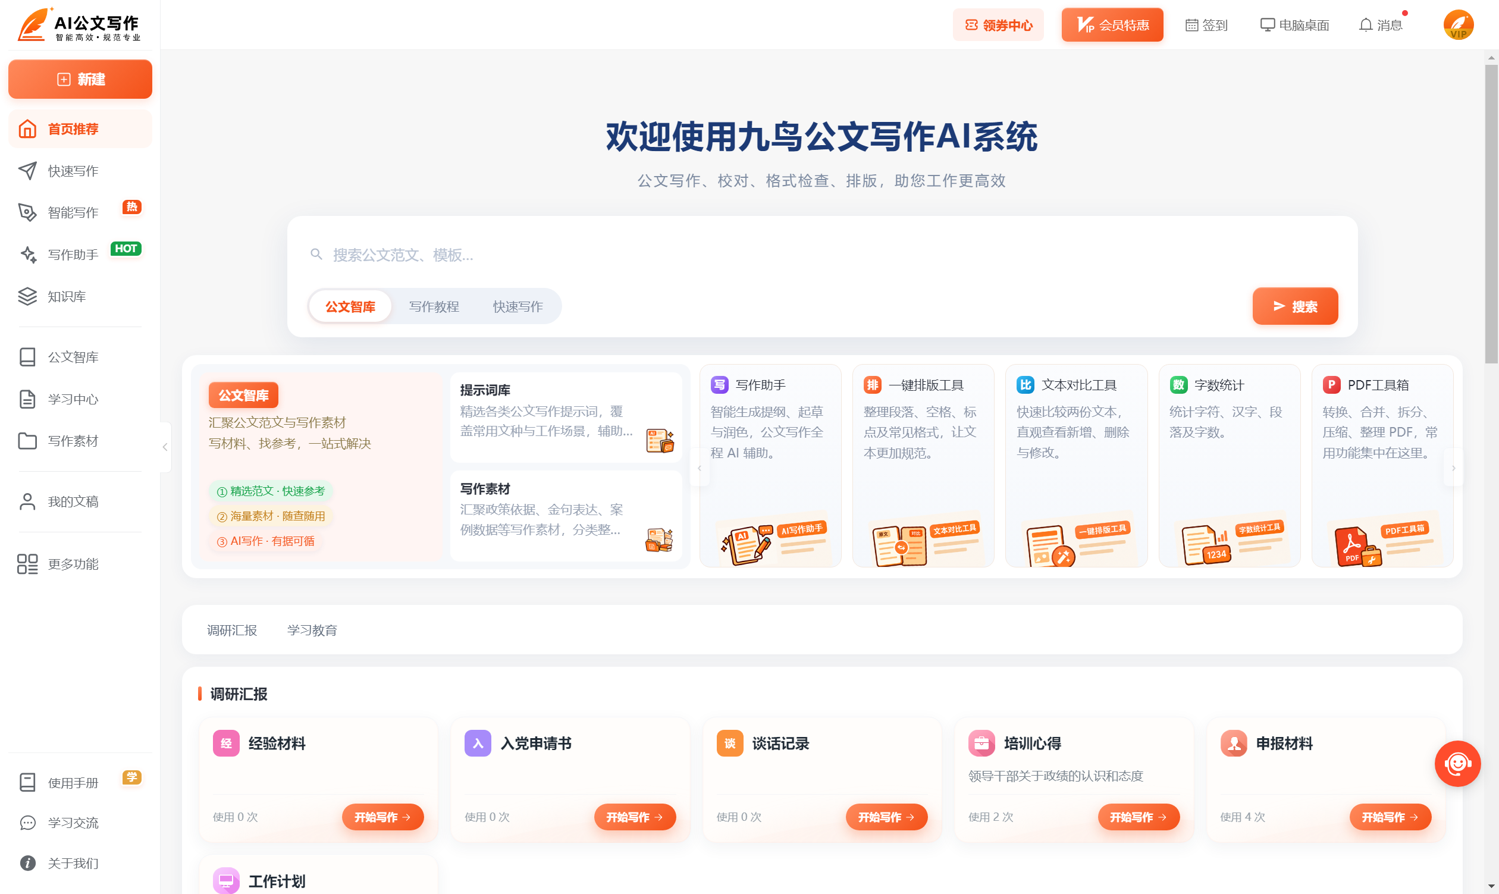Viewport: 1499px width, 894px height.
Task: Open 我的文稿 person icon
Action: coord(27,502)
